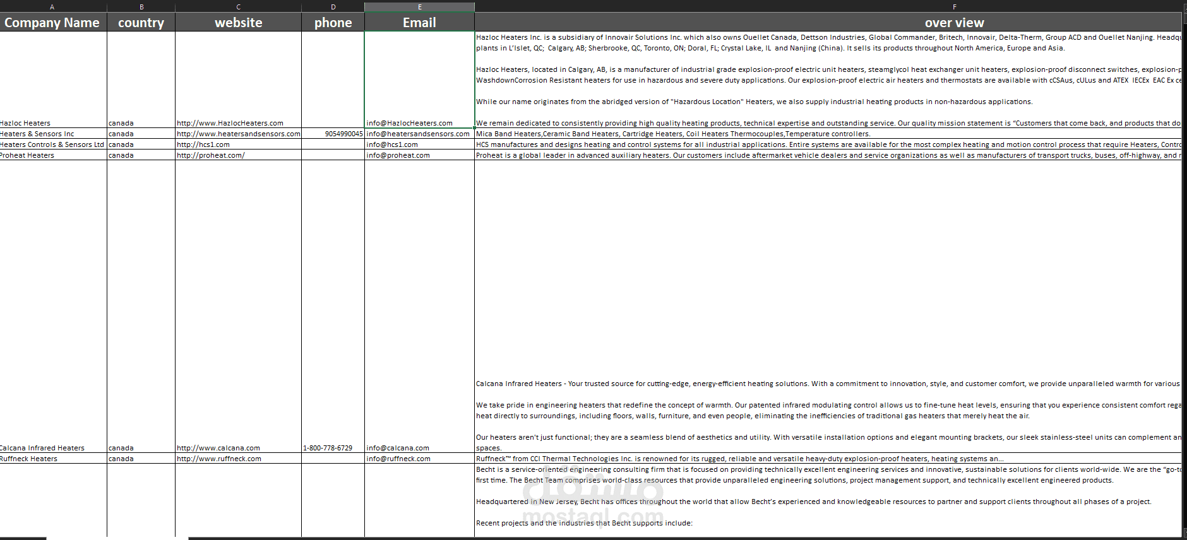This screenshot has width=1187, height=540.
Task: Click the "Company Name" header cell
Action: point(52,22)
